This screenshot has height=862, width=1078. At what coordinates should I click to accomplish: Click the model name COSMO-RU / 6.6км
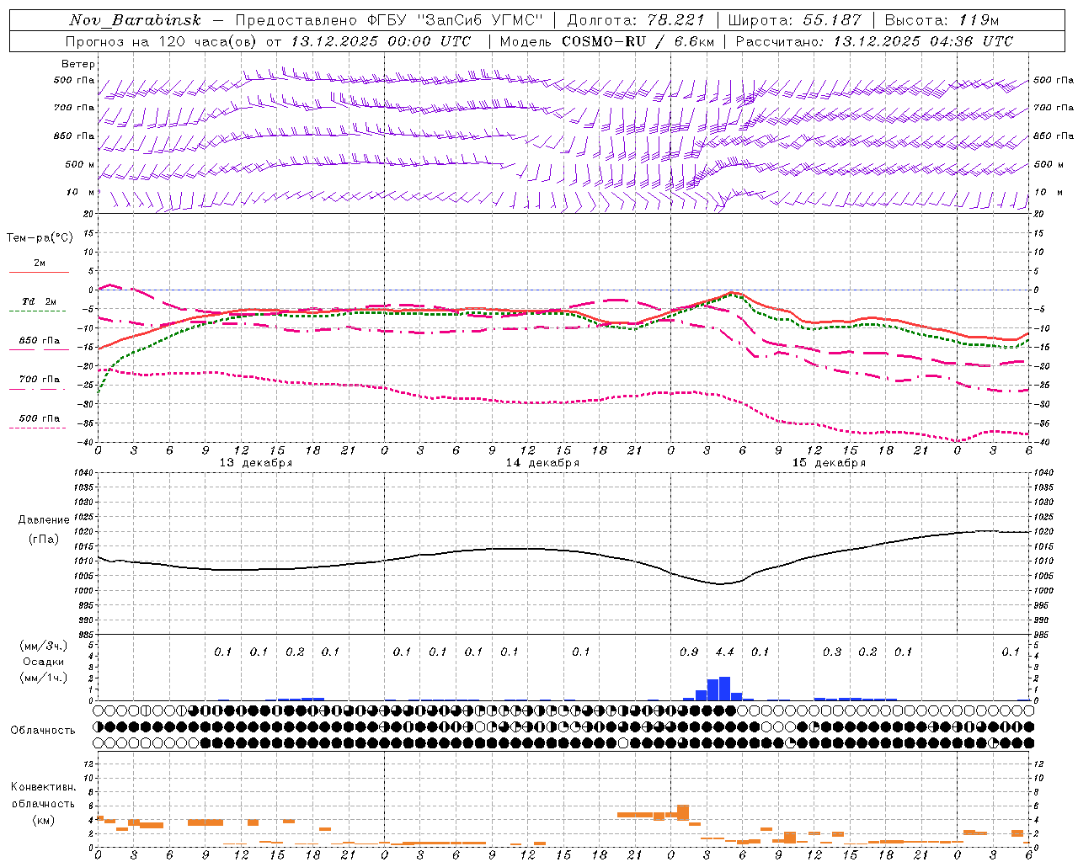pyautogui.click(x=638, y=41)
